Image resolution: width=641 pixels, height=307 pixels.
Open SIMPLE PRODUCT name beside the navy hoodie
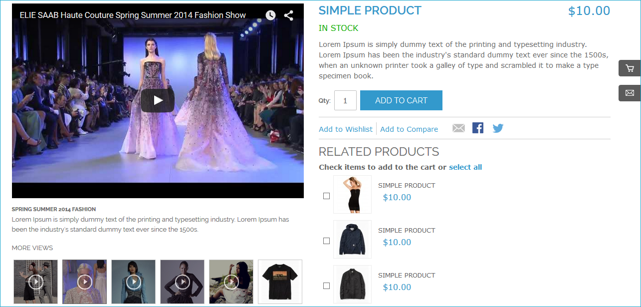click(407, 230)
